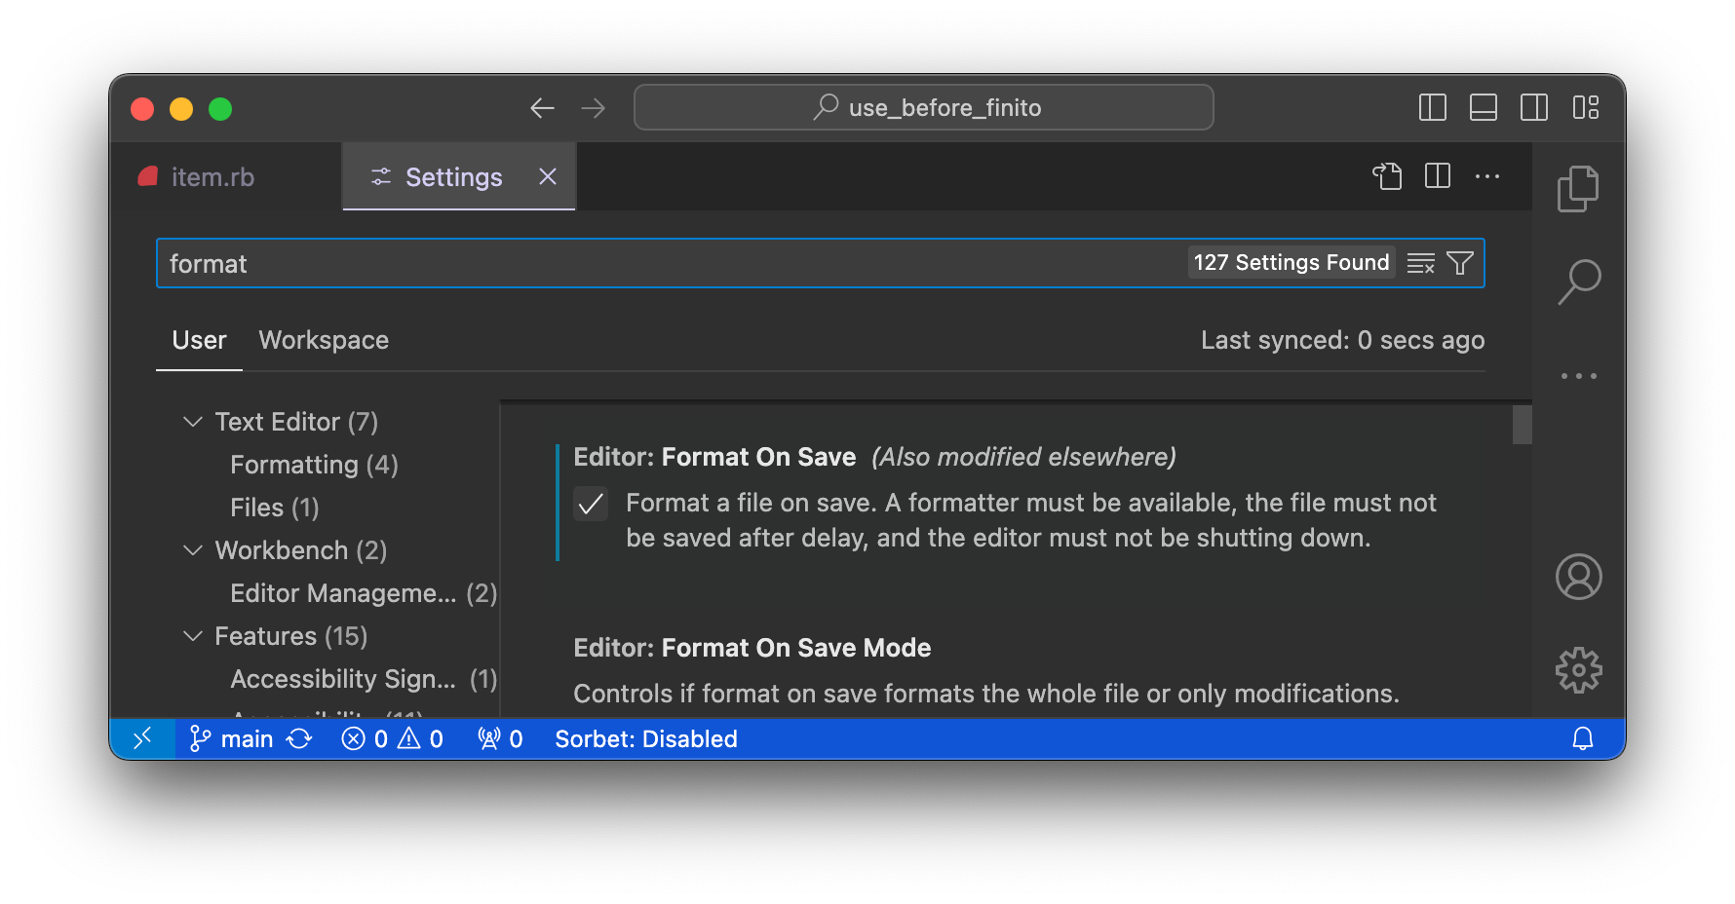Click the Search icon in activity bar
This screenshot has width=1735, height=904.
point(1579,281)
